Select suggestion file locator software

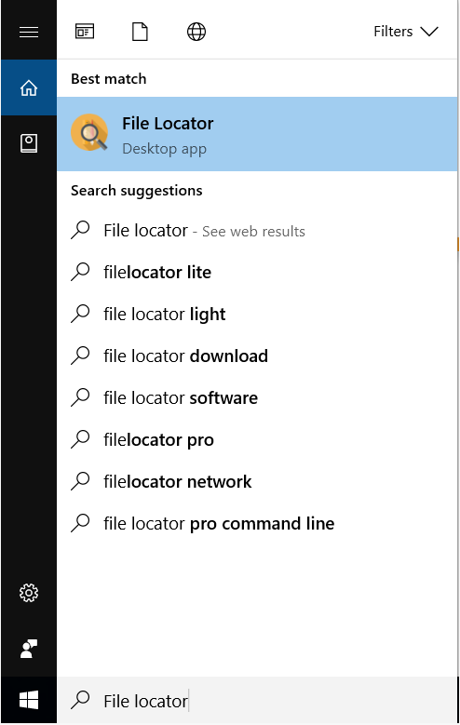(257, 397)
